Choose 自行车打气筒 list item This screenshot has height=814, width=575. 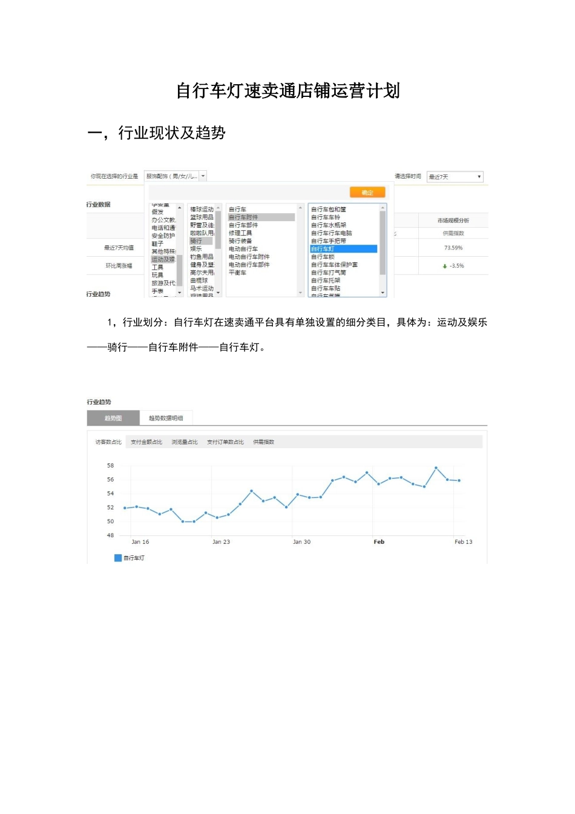[329, 273]
